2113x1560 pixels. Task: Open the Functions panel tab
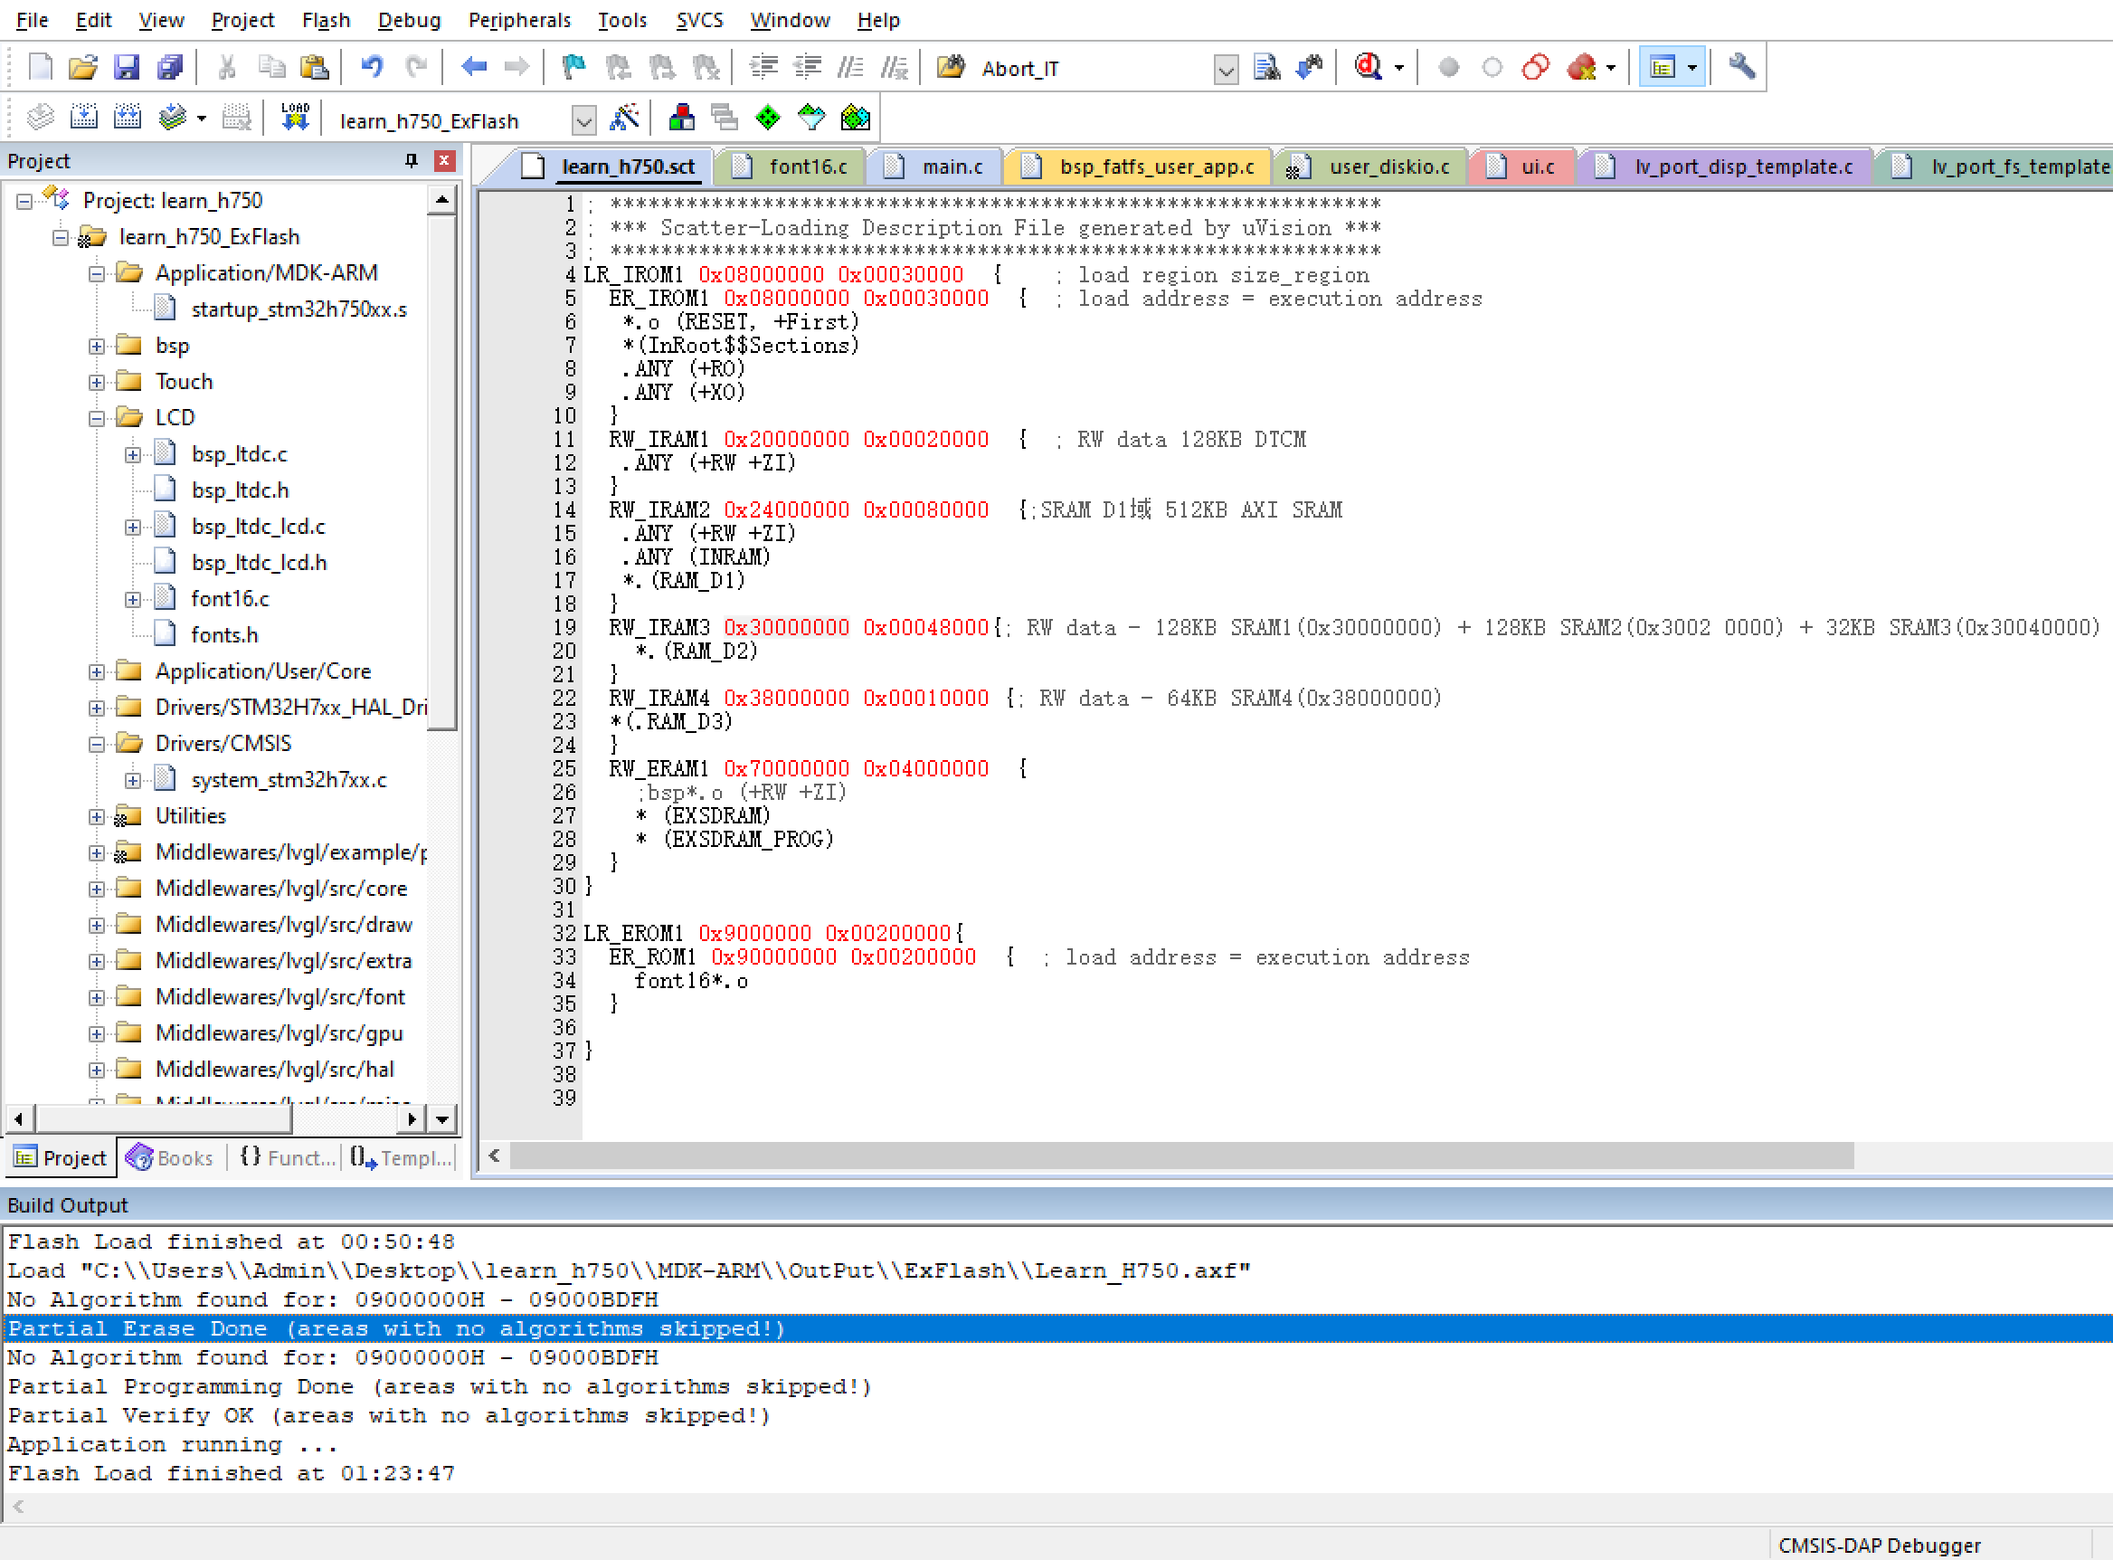[x=288, y=1157]
